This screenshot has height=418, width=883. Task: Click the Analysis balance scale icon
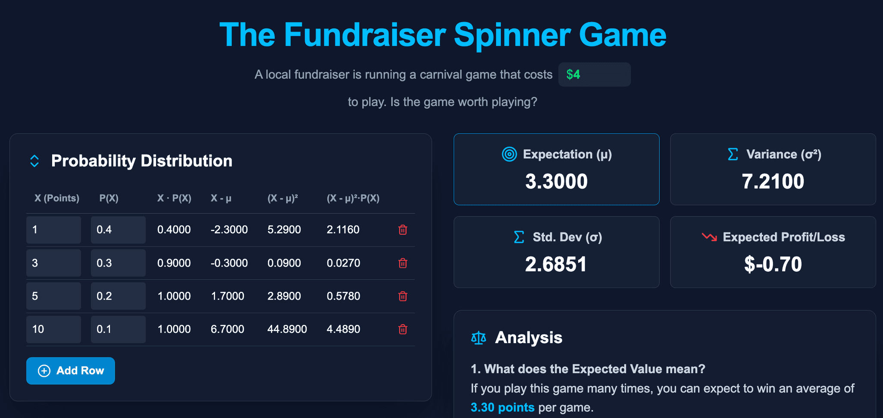(479, 338)
